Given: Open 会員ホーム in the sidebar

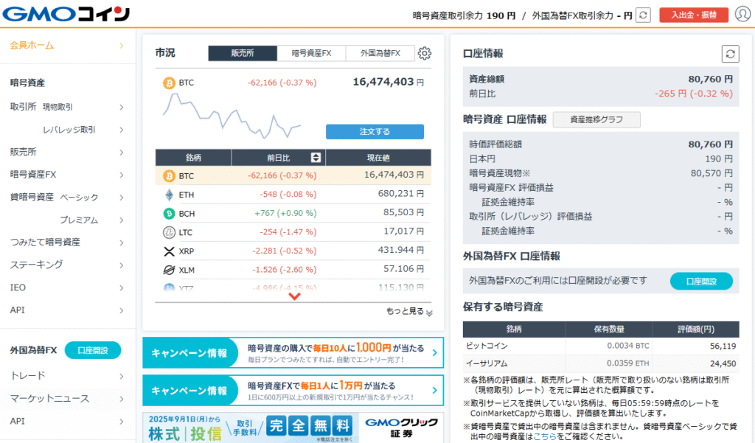Looking at the screenshot, I should [x=66, y=46].
